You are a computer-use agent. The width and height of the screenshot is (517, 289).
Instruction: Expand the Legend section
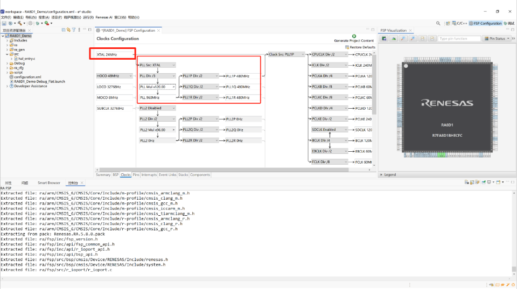[x=381, y=175]
